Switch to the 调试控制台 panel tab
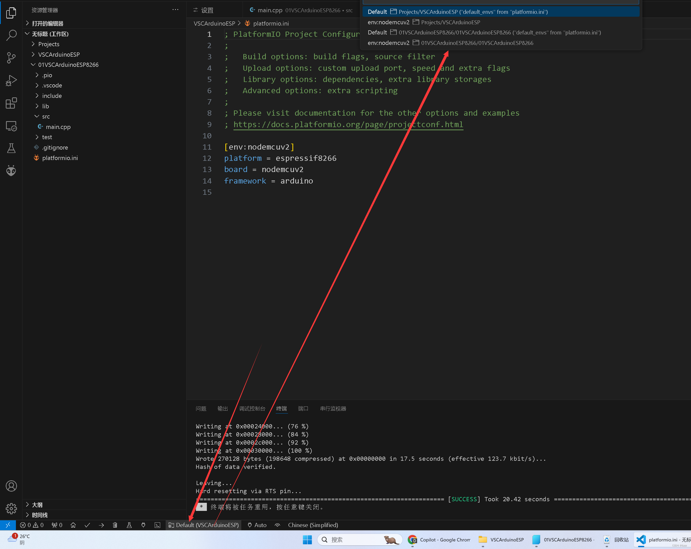691x549 pixels. (x=252, y=409)
